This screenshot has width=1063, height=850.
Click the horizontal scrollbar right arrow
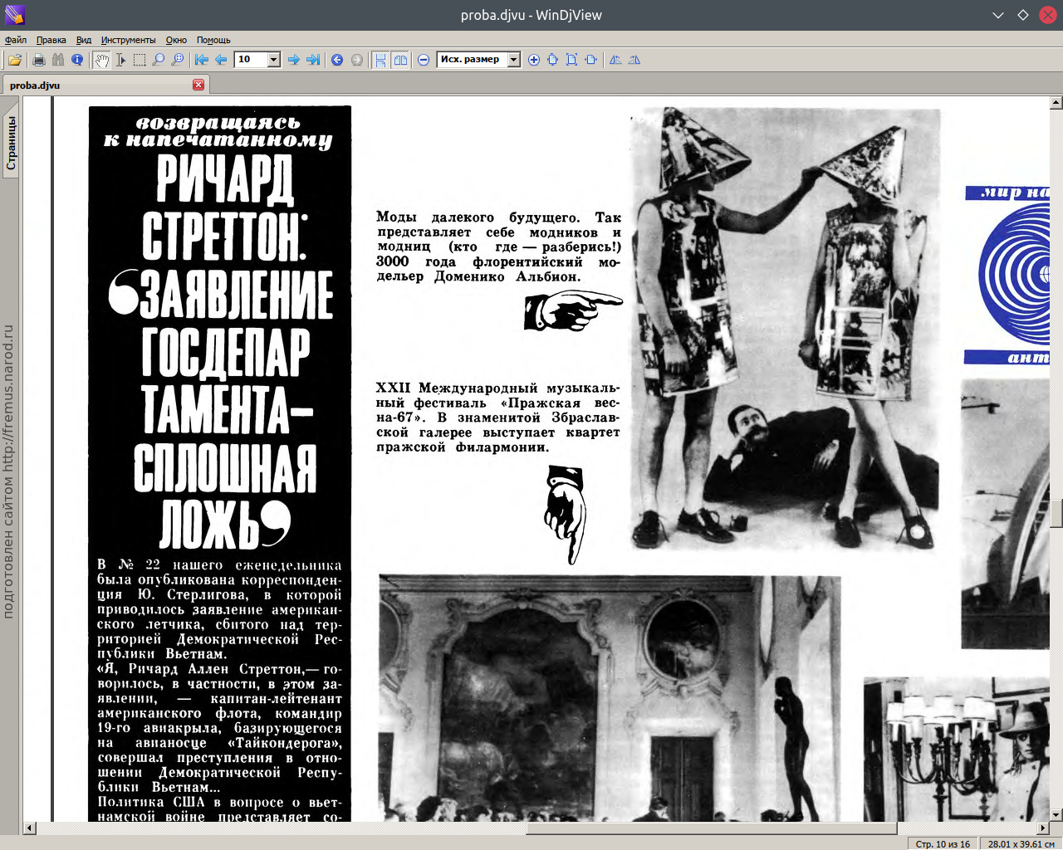tap(1043, 828)
